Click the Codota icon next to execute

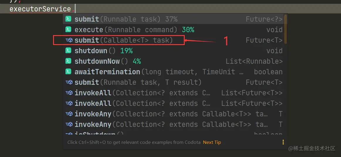(x=68, y=30)
